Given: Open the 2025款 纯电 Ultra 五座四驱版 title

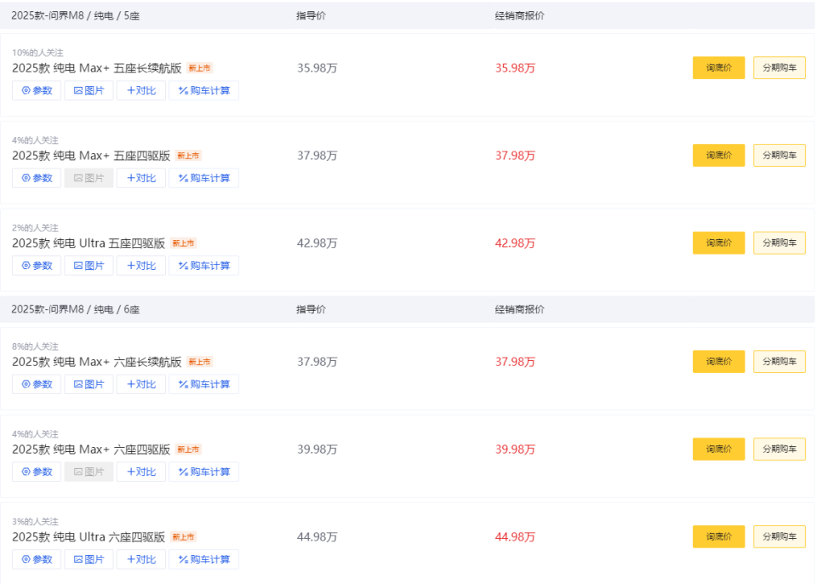Looking at the screenshot, I should pos(89,243).
